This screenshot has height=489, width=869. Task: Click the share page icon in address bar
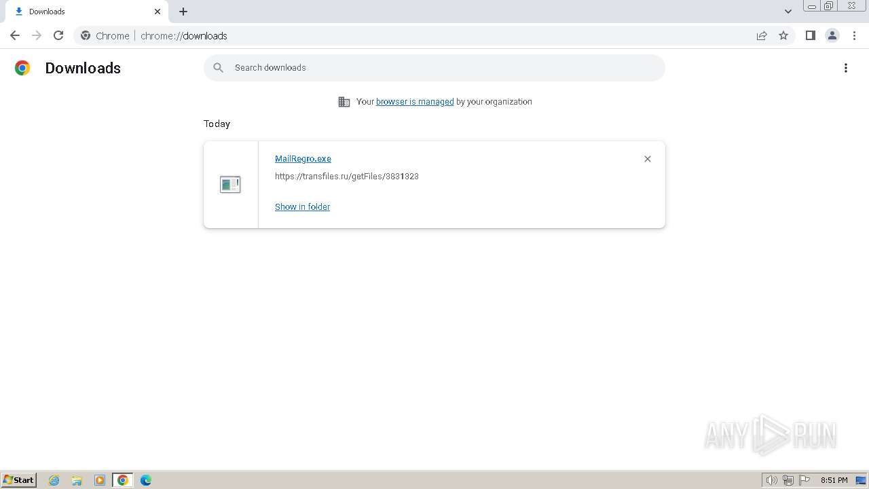pyautogui.click(x=762, y=35)
